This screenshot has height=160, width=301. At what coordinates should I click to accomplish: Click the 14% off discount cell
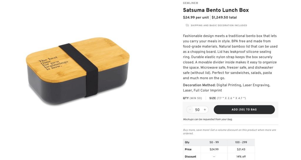click(241, 156)
